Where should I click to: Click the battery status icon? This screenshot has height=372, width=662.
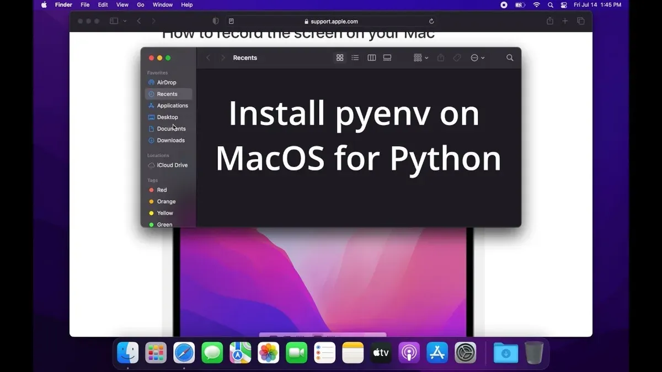(520, 5)
